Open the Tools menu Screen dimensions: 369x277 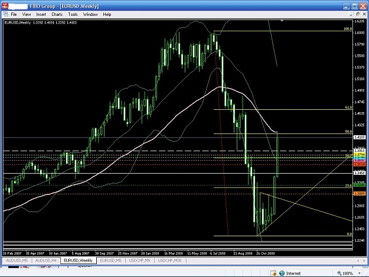[x=73, y=14]
